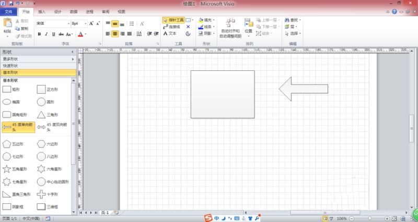Click the Text Block rotate tool icon
The height and width of the screenshot is (222, 418).
click(x=188, y=34)
